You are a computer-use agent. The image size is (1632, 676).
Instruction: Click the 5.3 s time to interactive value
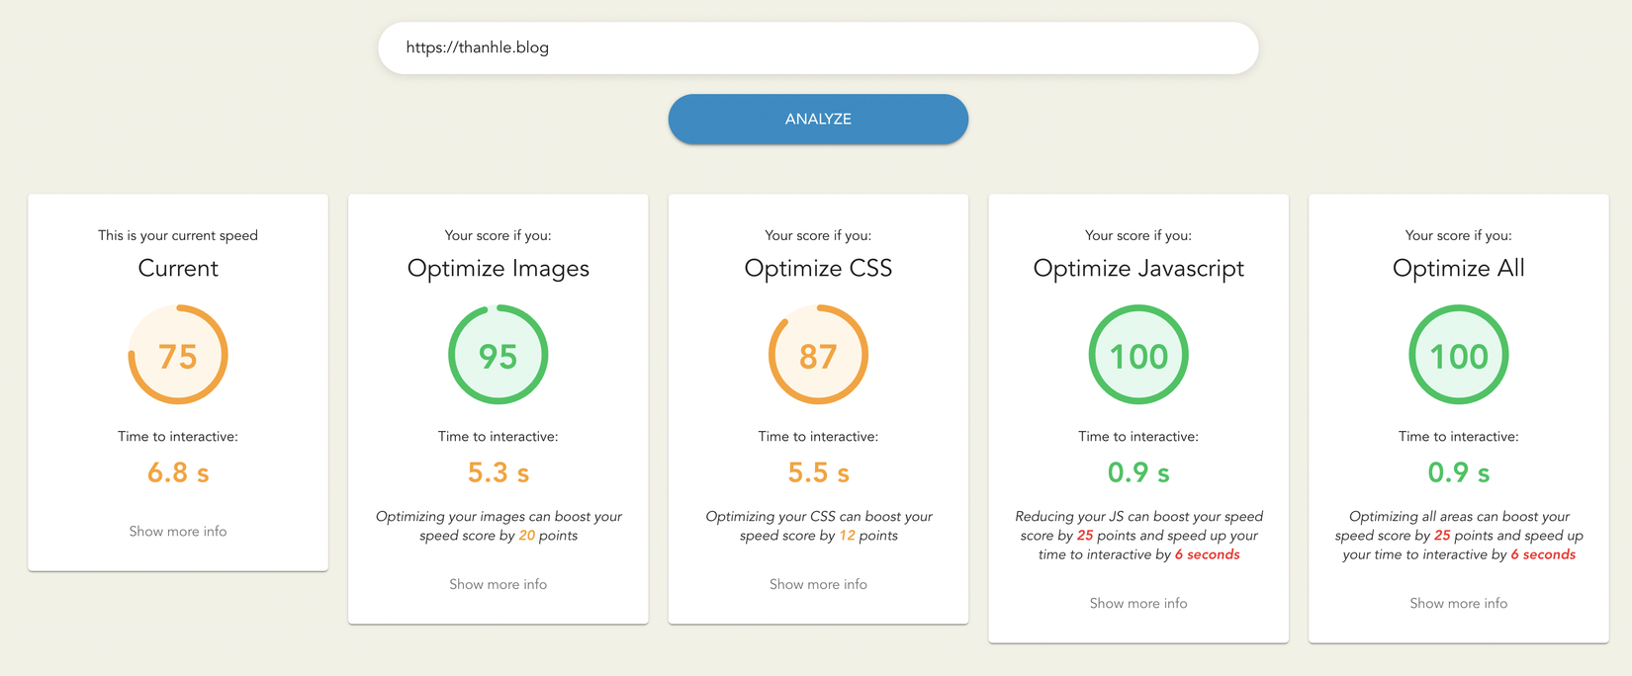coord(499,473)
